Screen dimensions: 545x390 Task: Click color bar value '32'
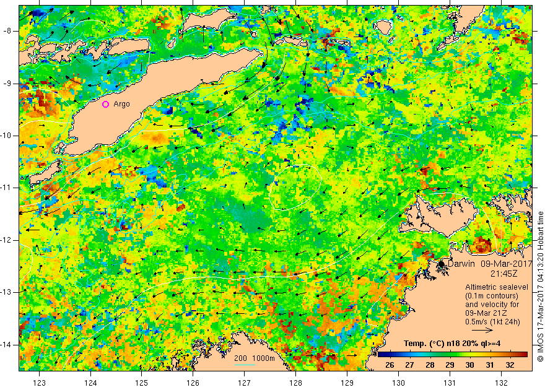510,365
